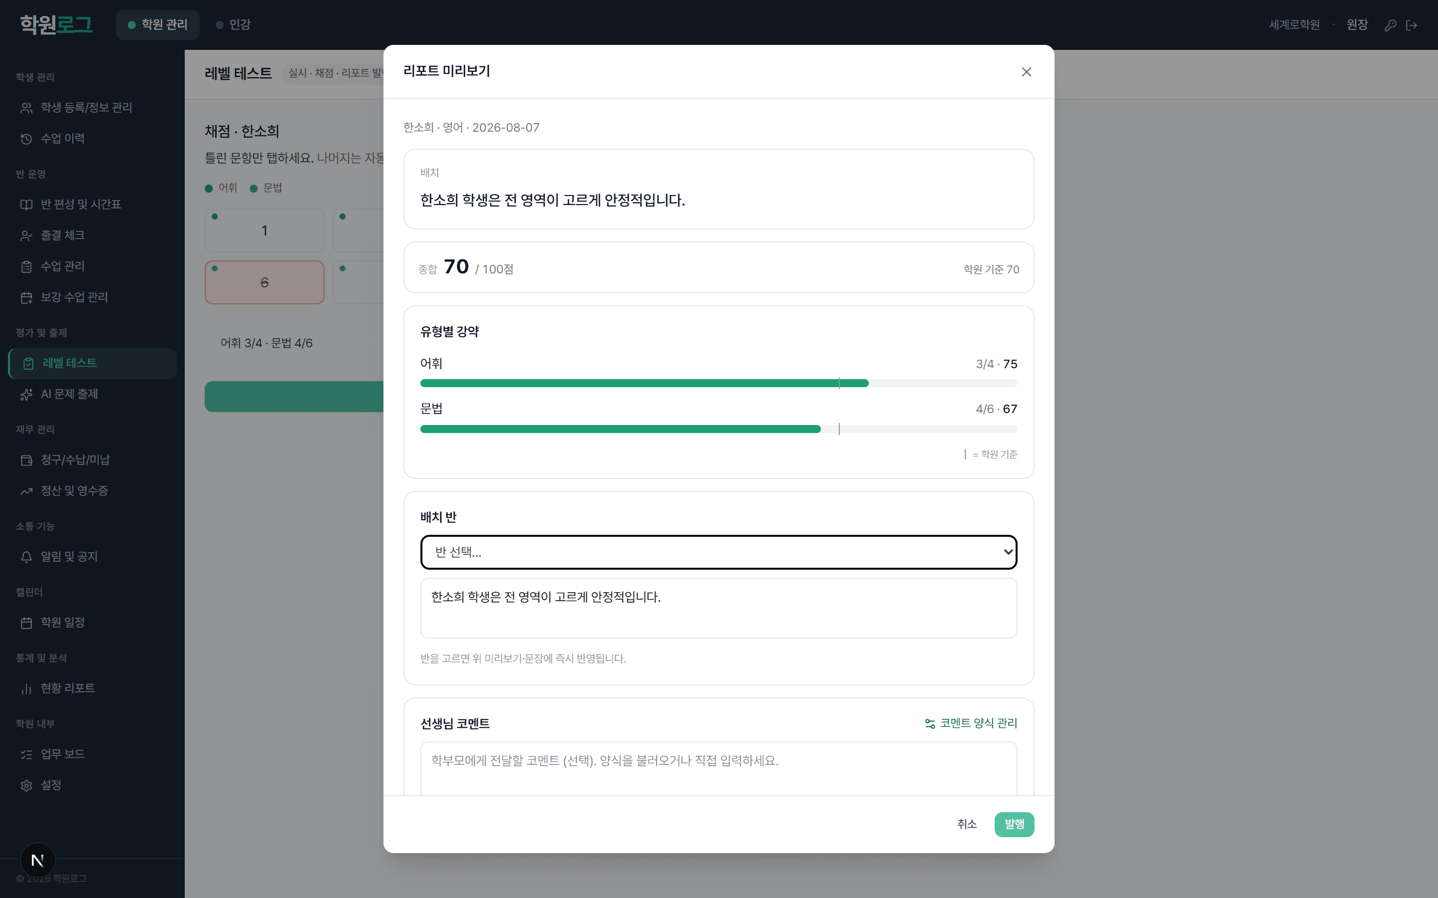Click the 문법 progress bar
Screen dimensions: 1438x898
(x=719, y=429)
